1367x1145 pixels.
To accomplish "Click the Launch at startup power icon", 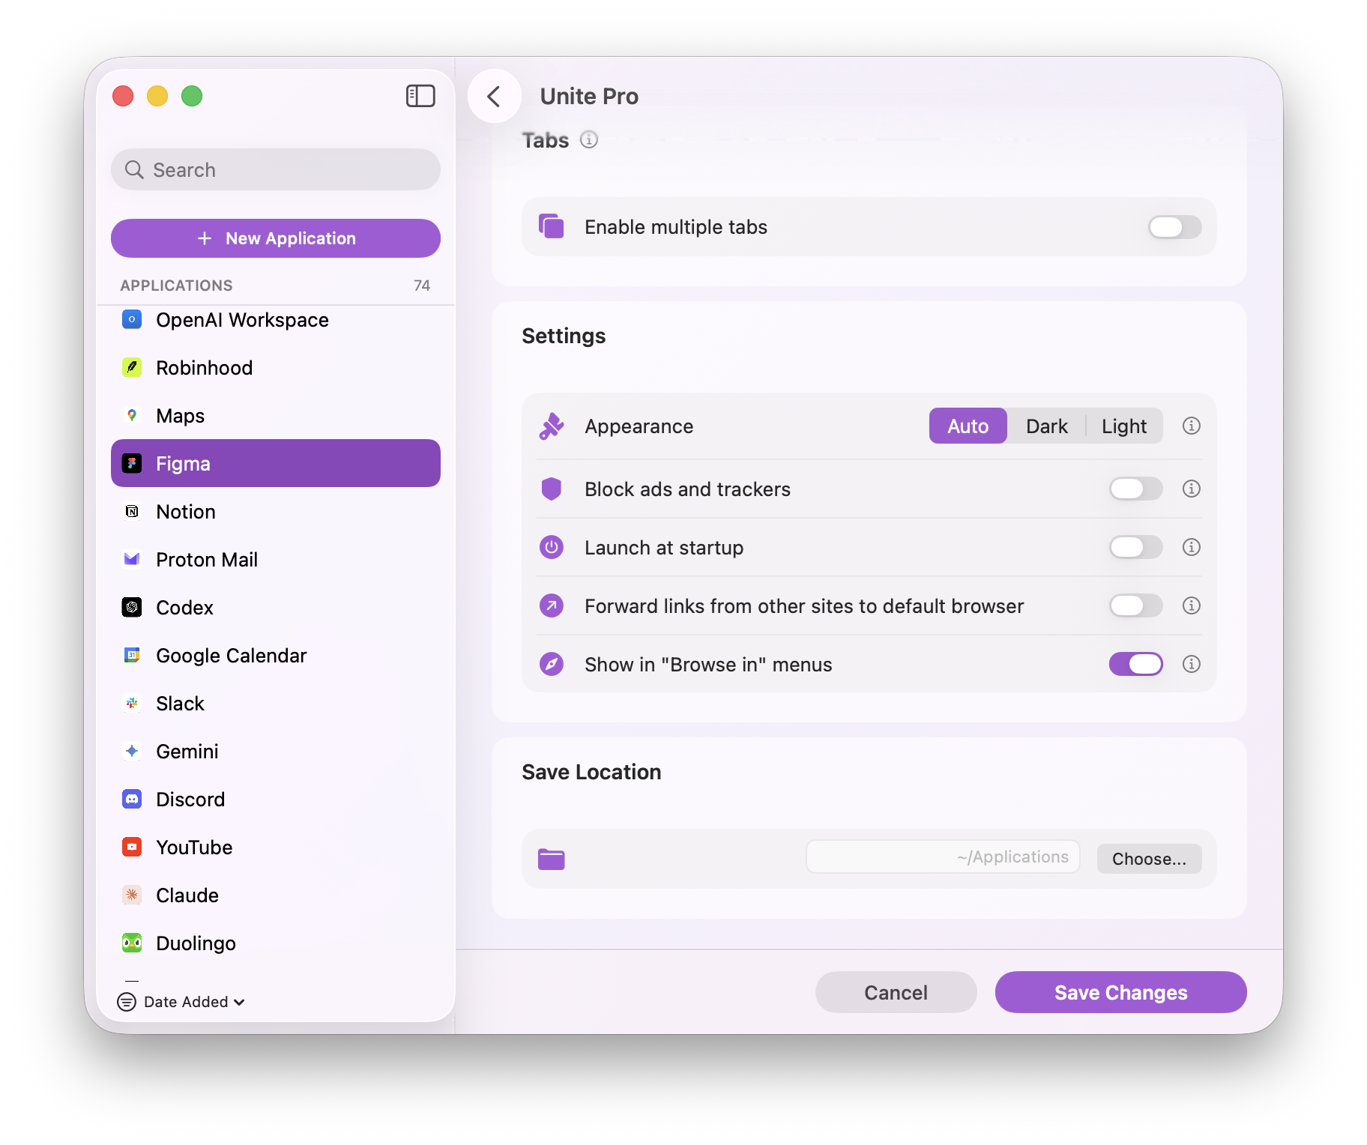I will coord(552,548).
